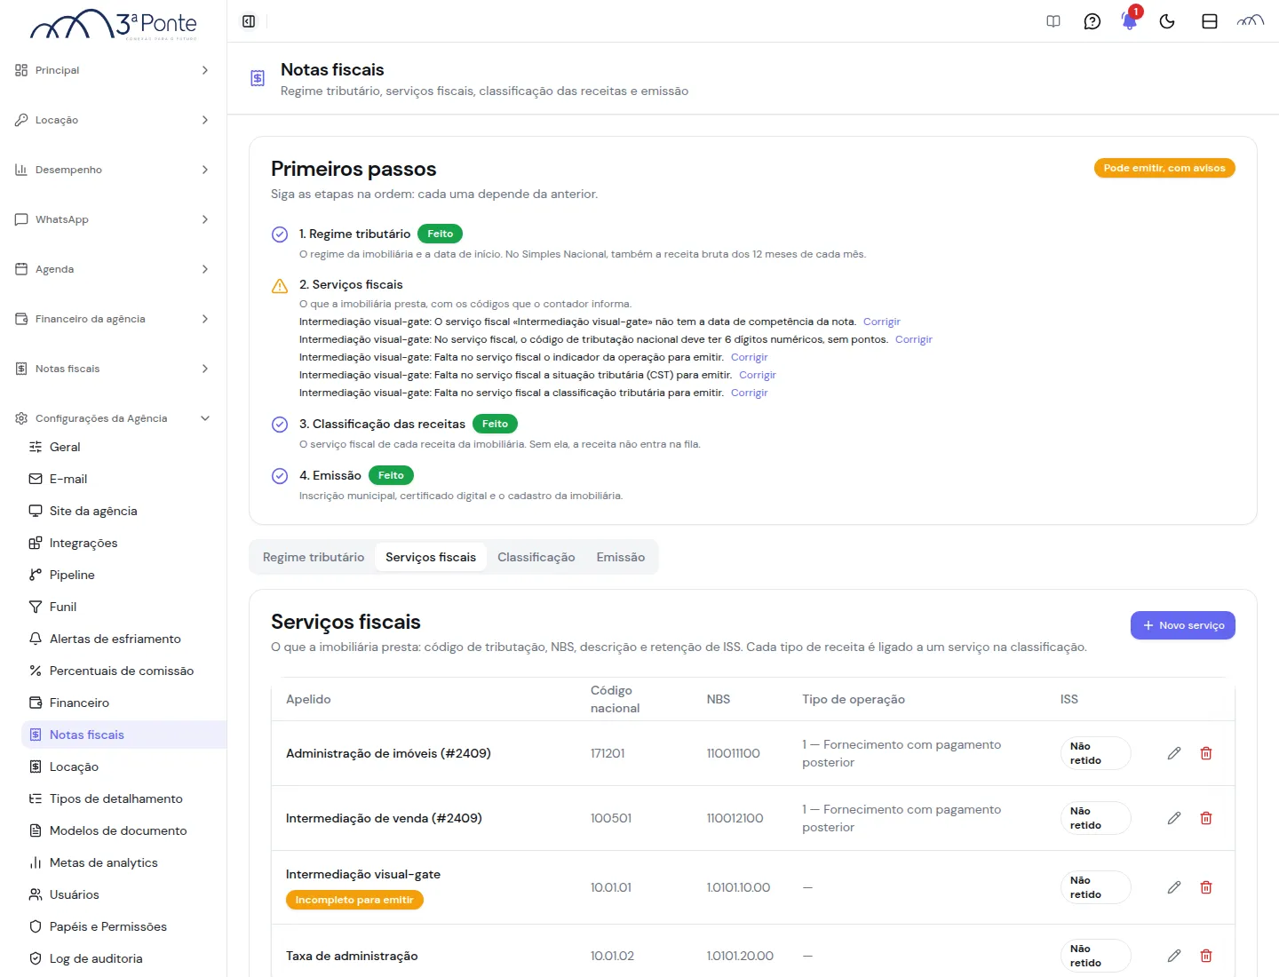Click Corrigir for situação tributária (CST) warning
The height and width of the screenshot is (977, 1279).
click(758, 375)
